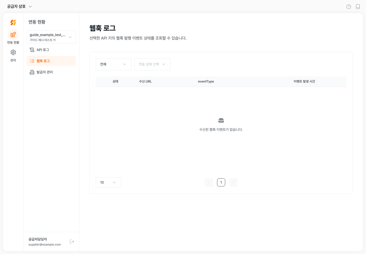
Task: Click the 수신 URL column header
Action: pos(145,82)
